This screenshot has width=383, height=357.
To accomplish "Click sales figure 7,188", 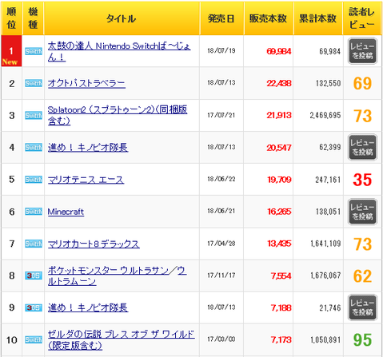I will (x=281, y=308).
